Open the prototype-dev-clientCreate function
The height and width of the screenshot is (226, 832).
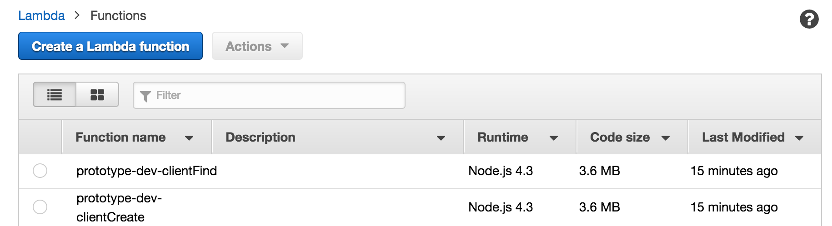(x=119, y=207)
